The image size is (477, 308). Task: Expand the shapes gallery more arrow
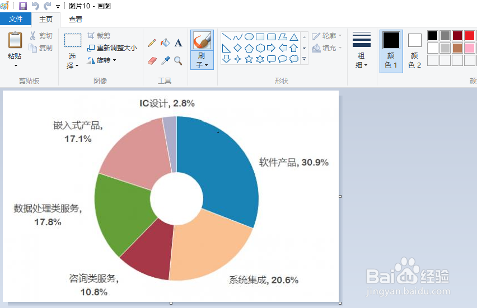pyautogui.click(x=304, y=59)
